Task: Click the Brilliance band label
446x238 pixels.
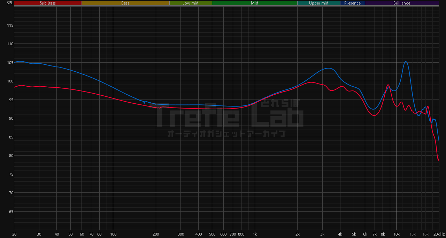Action: coord(402,3)
